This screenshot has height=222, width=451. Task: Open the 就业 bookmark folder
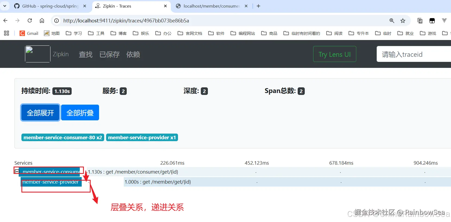click(405, 33)
